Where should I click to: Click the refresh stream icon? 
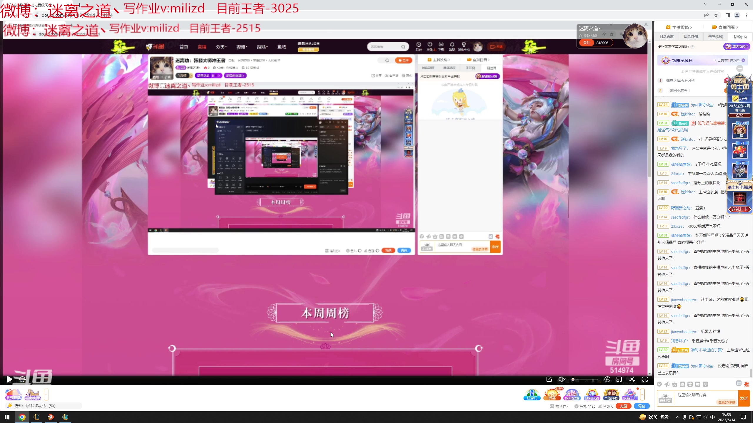click(x=22, y=379)
